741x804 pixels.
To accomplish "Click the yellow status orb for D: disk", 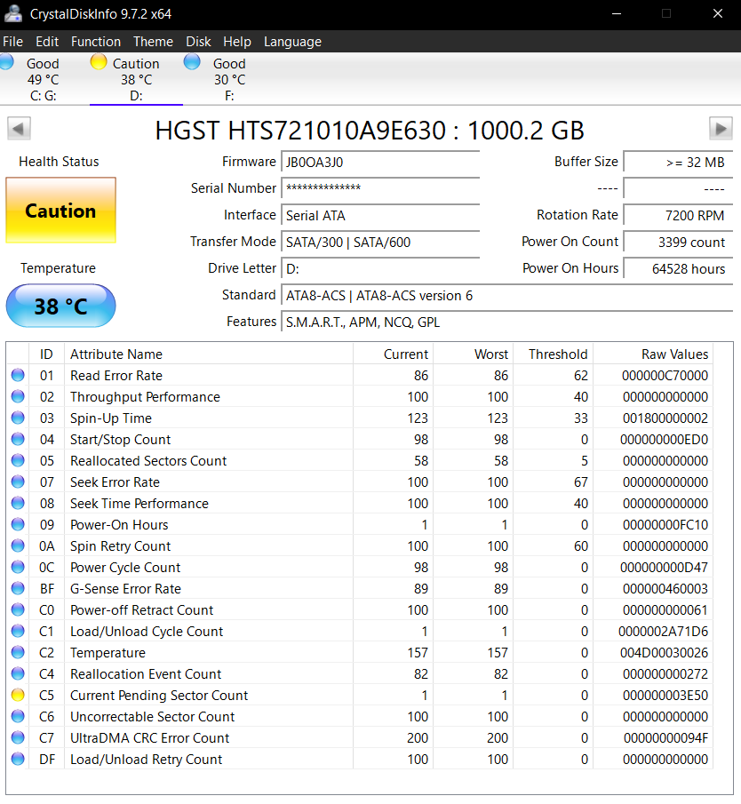I will 99,62.
